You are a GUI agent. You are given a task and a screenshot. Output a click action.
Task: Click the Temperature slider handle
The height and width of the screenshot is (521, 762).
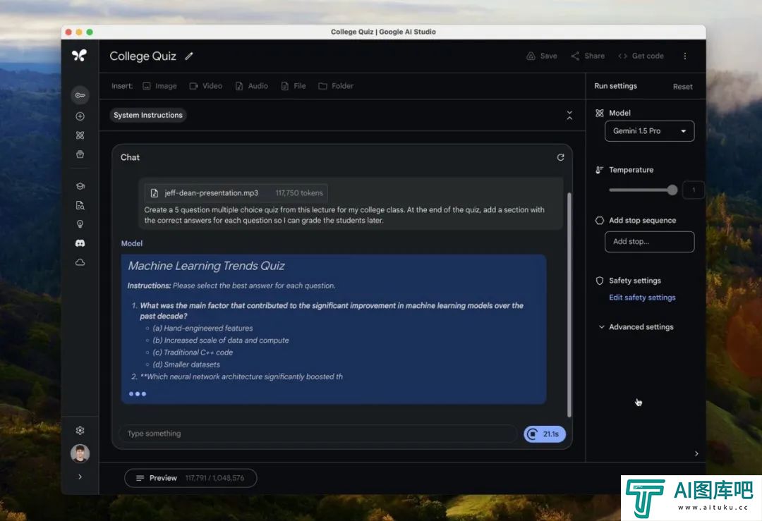pyautogui.click(x=672, y=190)
